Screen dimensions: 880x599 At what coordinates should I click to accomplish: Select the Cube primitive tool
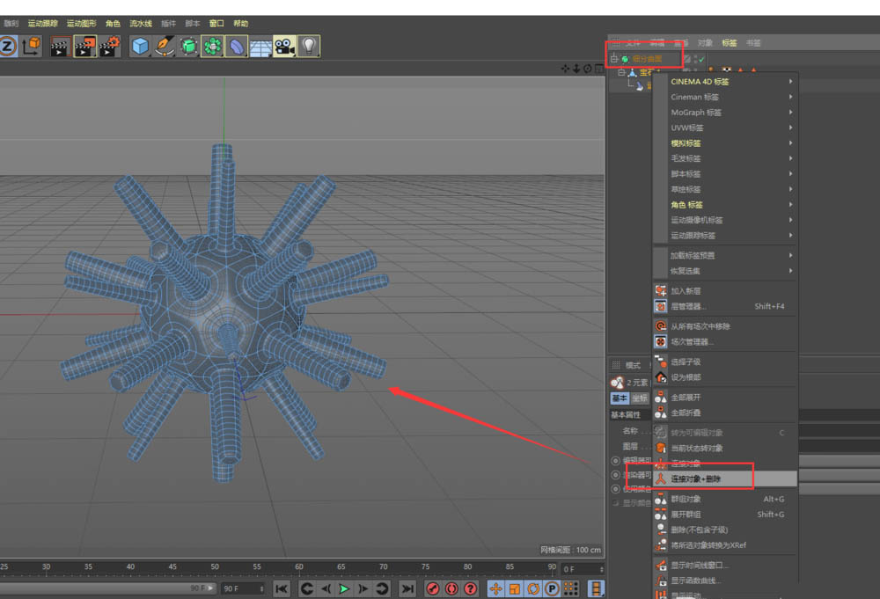coord(140,47)
